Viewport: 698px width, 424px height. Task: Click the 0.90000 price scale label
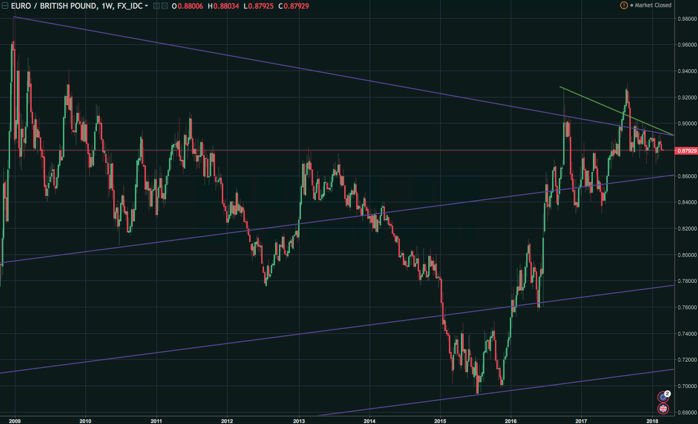point(687,124)
